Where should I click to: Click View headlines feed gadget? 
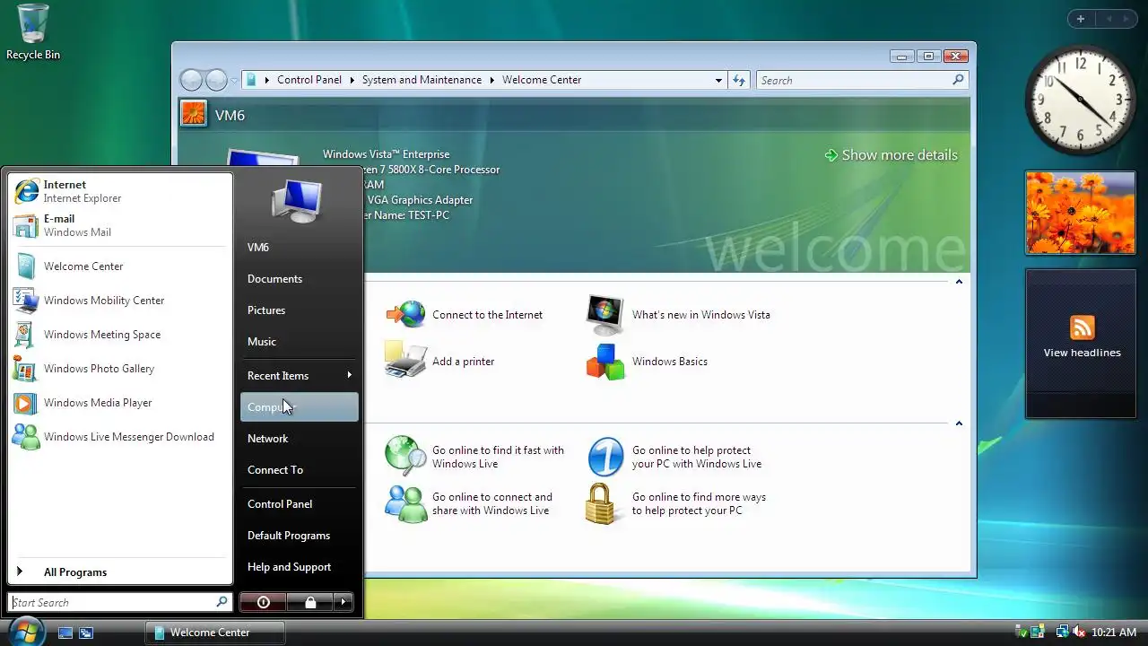pyautogui.click(x=1081, y=344)
